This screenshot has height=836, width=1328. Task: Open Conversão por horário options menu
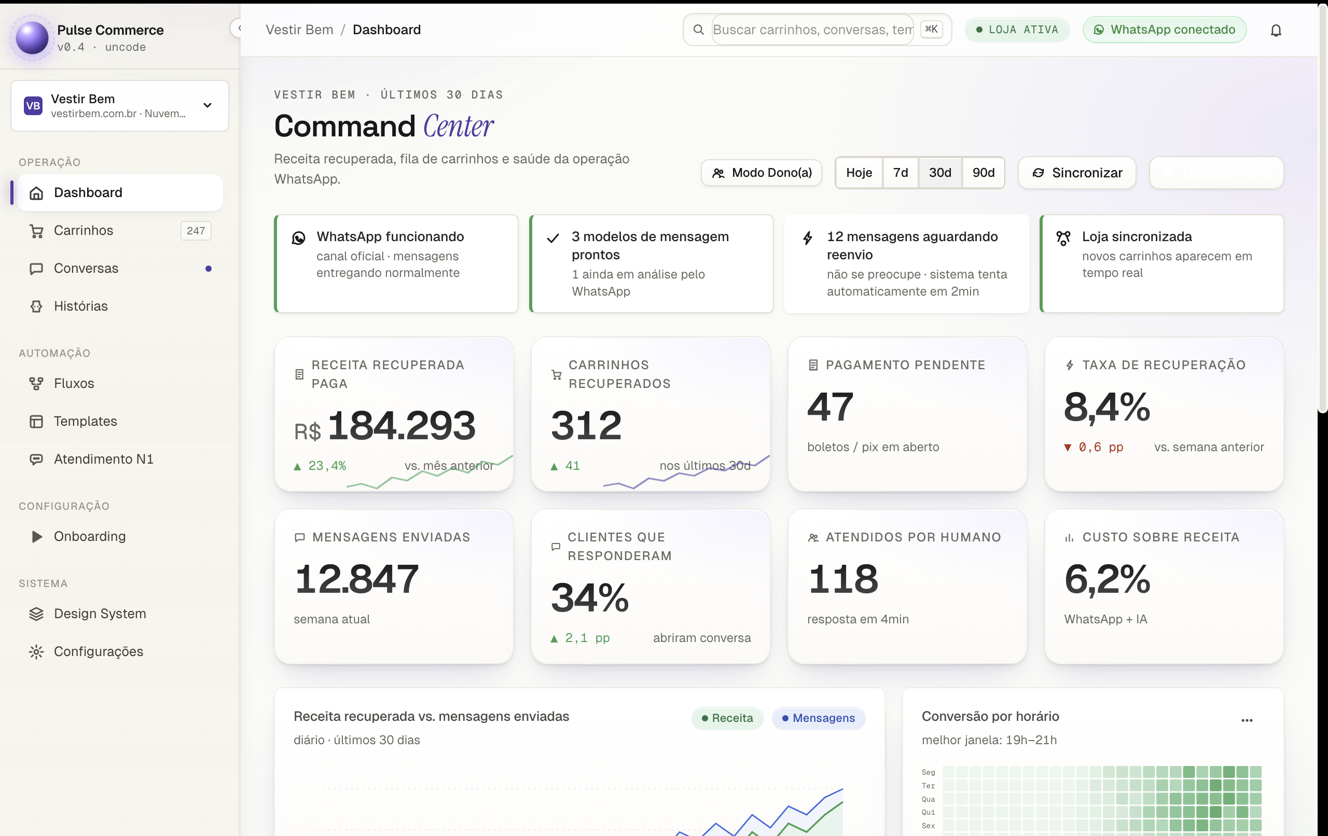coord(1247,720)
